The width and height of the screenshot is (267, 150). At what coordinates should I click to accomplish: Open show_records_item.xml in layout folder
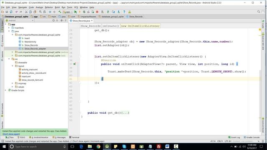point(32,80)
